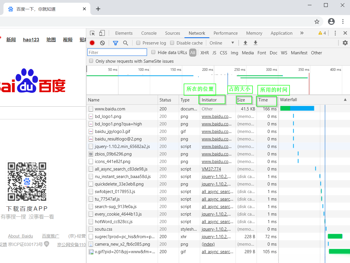
Task: Click the network Filter text field
Action: (x=117, y=52)
